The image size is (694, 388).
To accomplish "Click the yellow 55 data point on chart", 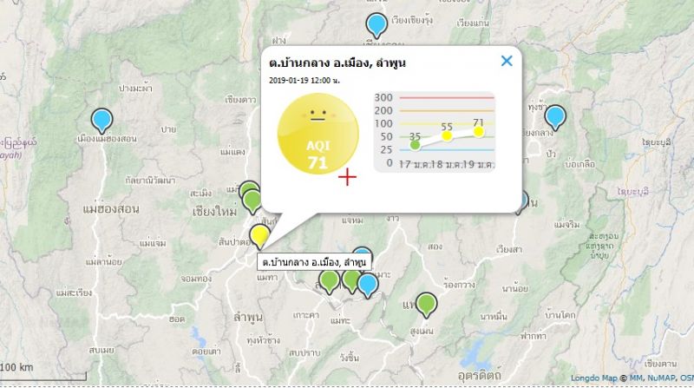I will (447, 135).
